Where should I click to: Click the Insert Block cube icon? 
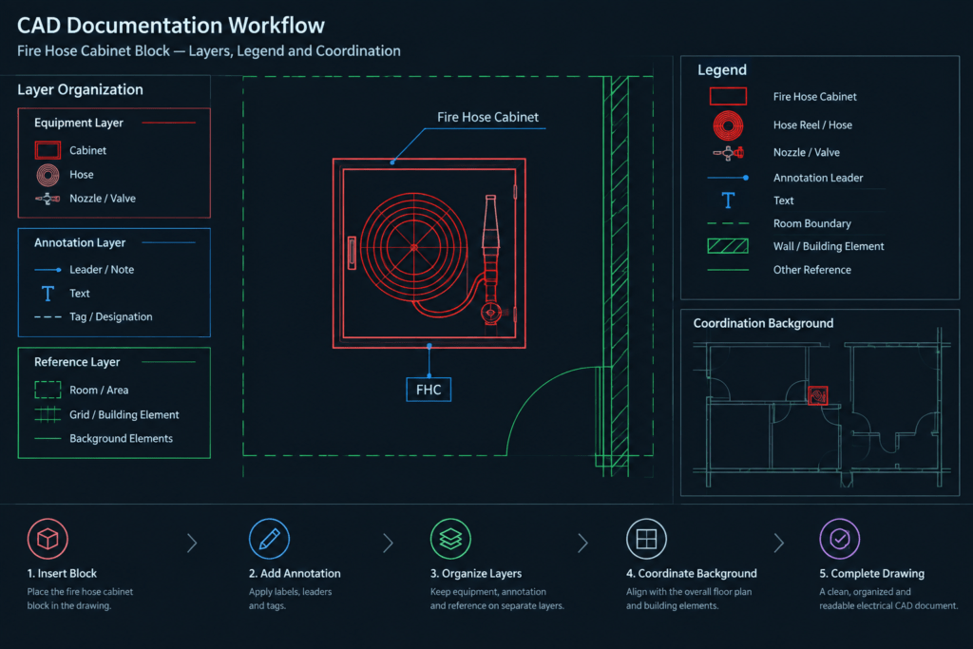48,539
